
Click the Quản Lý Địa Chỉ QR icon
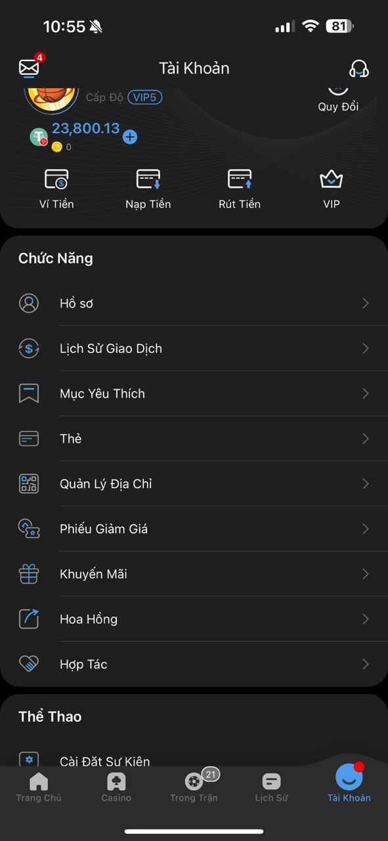tap(29, 484)
